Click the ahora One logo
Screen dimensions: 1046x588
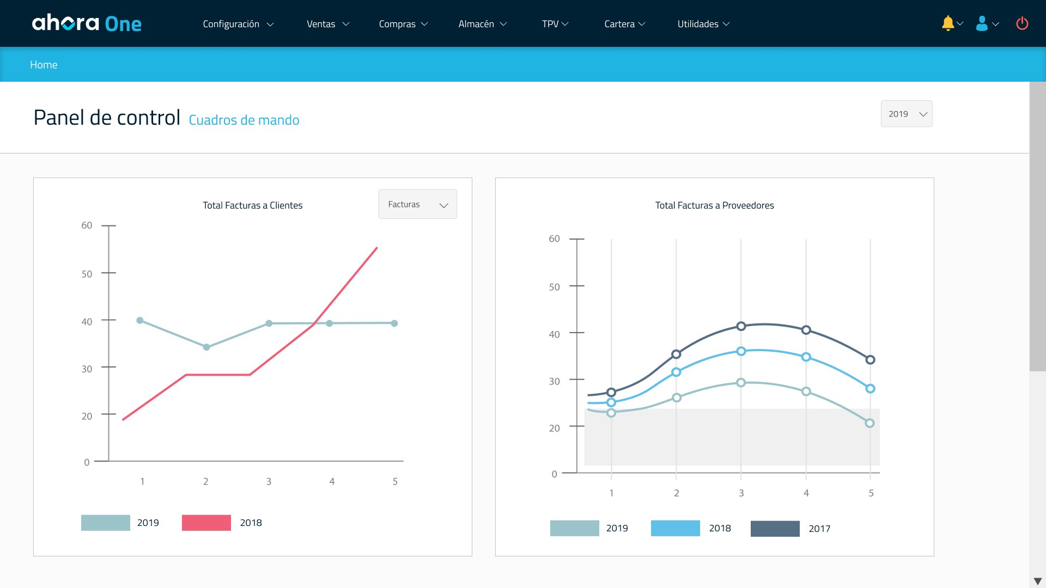[87, 23]
